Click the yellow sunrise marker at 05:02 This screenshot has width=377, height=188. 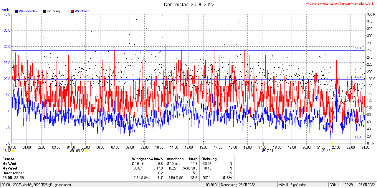click(x=86, y=151)
